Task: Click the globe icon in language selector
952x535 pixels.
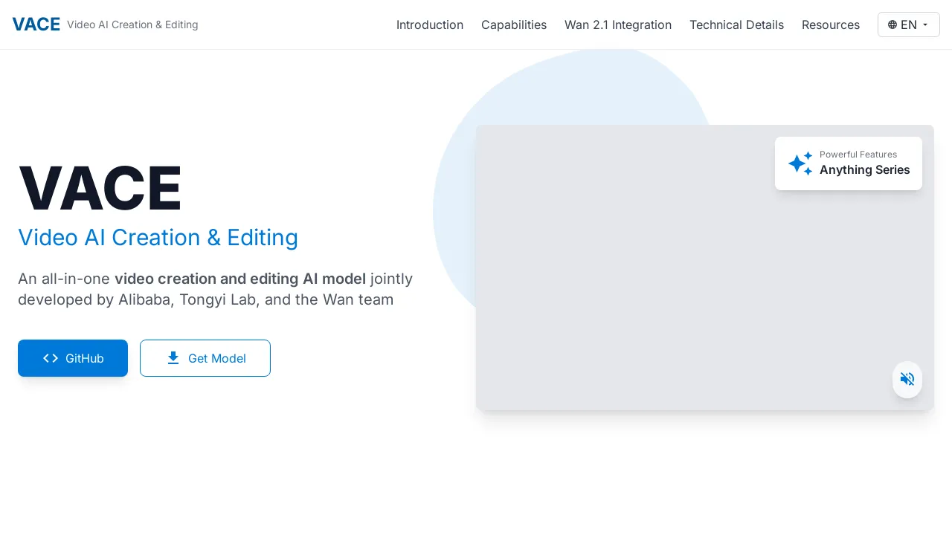Action: (892, 25)
